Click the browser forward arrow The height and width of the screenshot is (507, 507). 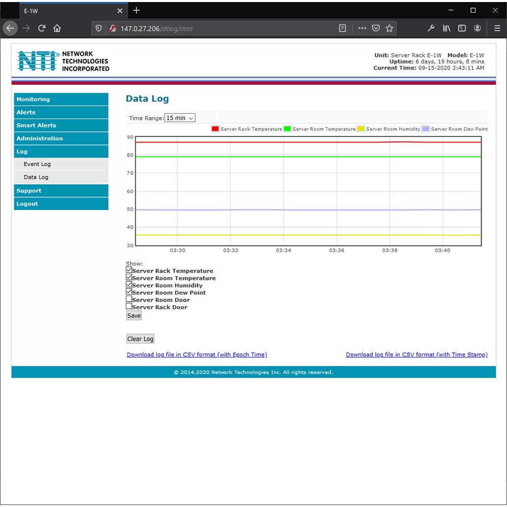pyautogui.click(x=26, y=28)
